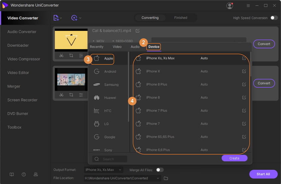281x184 pixels.
Task: Open help question mark icon in sidebar bottom
Action: (x=24, y=174)
